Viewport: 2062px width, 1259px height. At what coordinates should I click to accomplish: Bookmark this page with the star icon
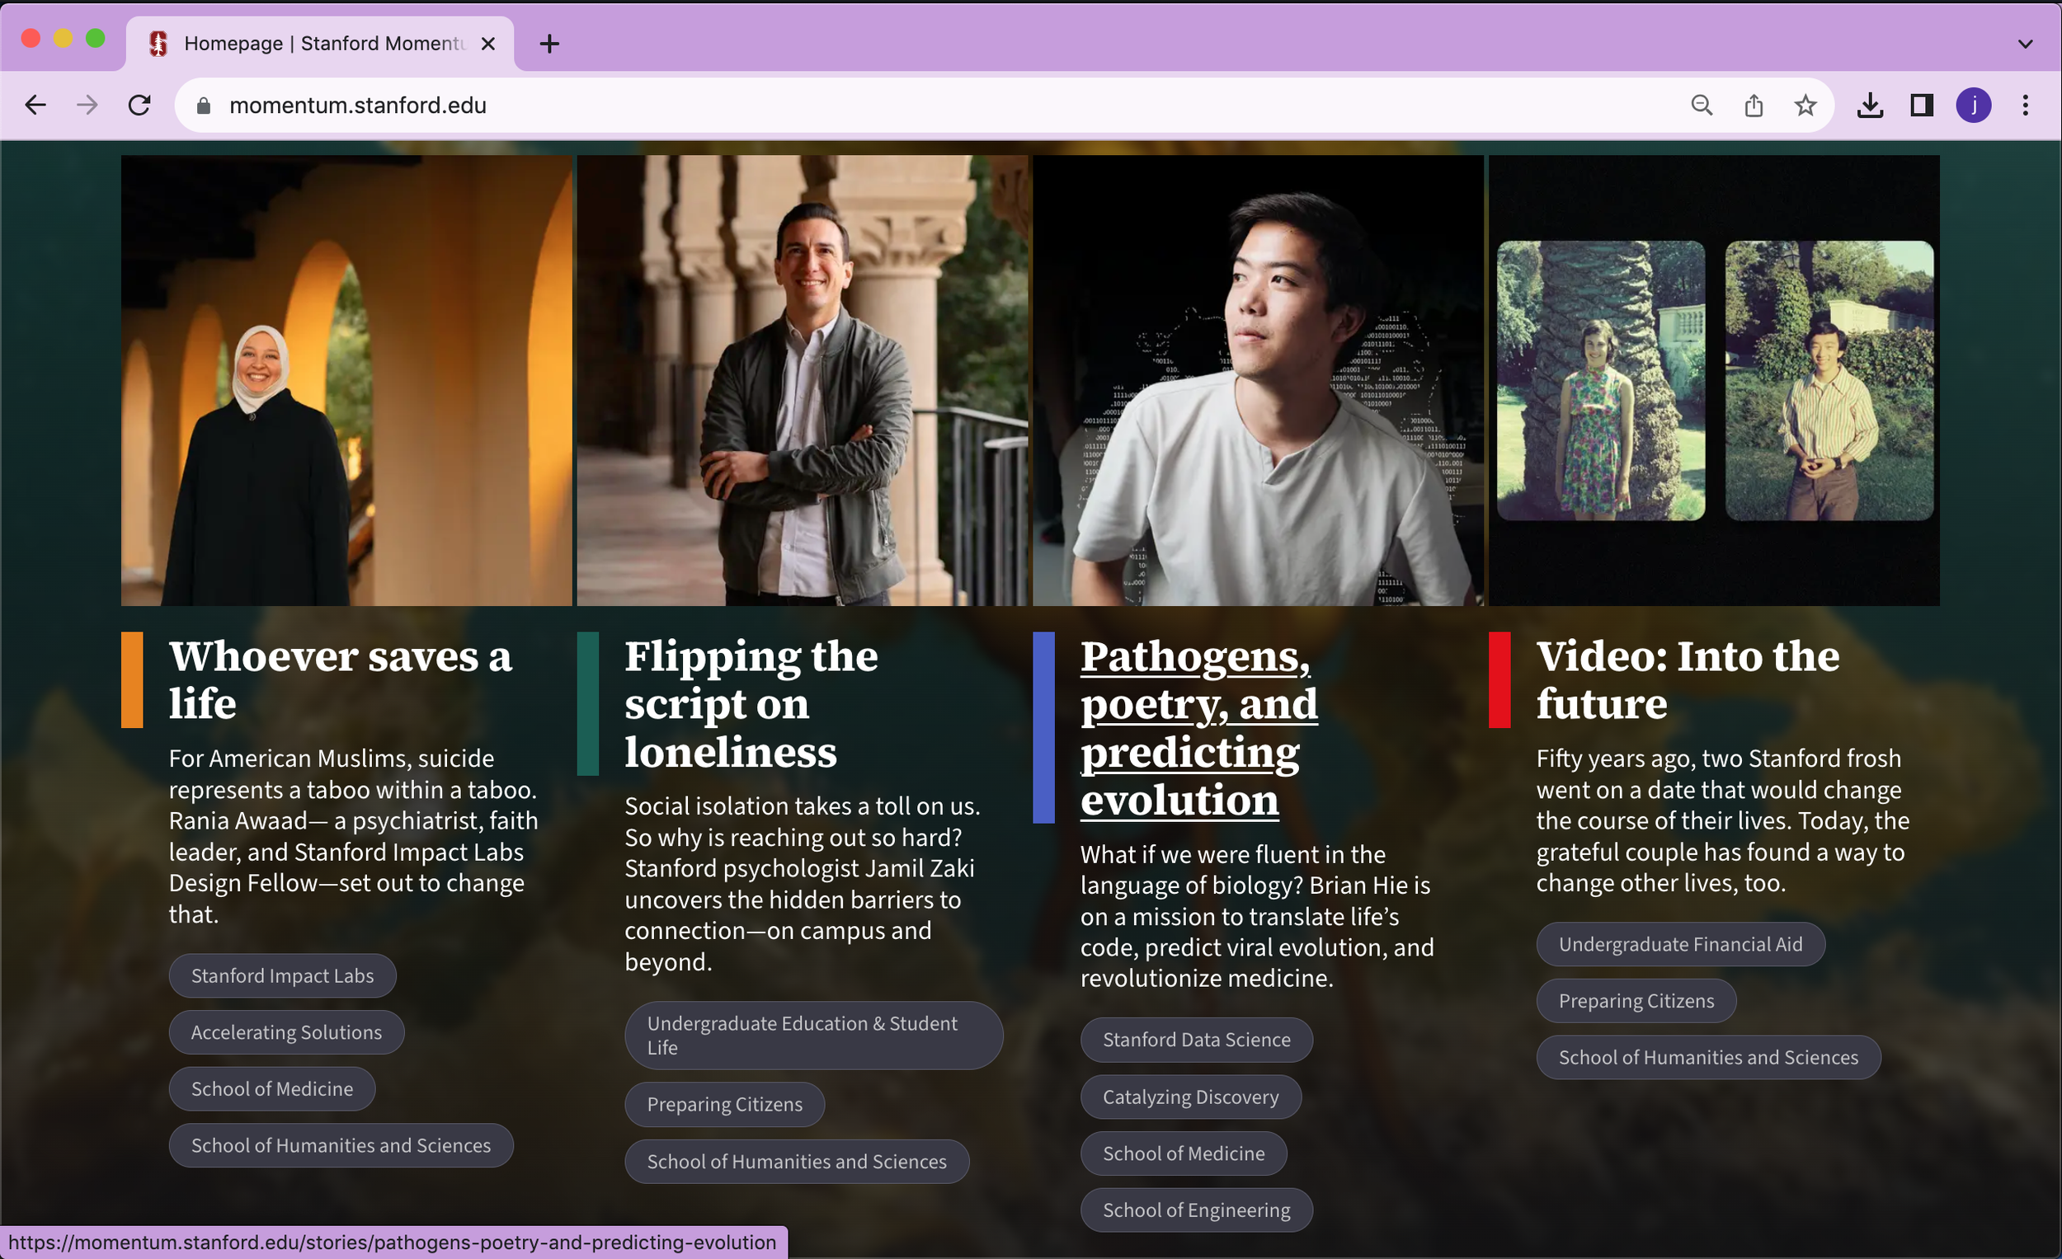coord(1805,106)
